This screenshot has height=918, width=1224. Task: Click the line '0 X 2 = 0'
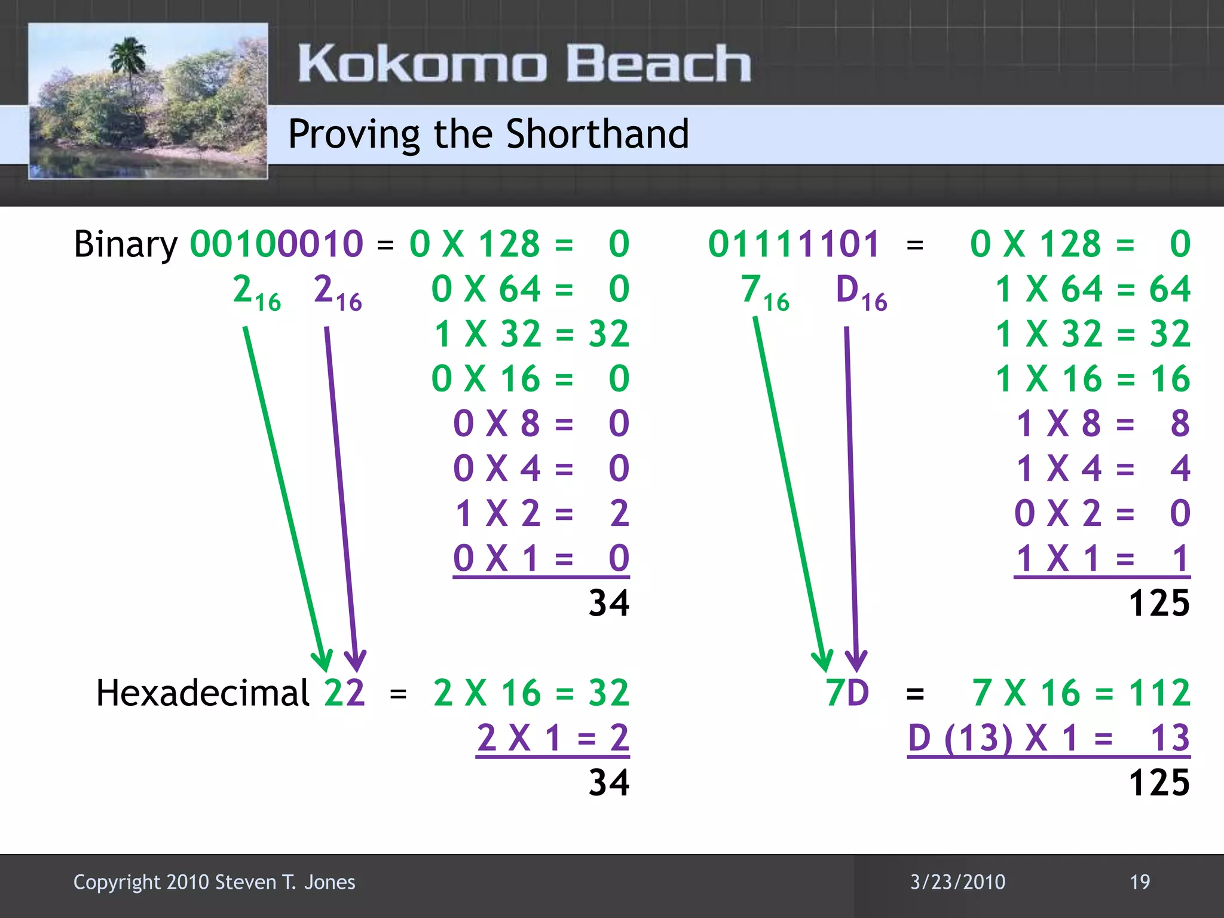1102,513
